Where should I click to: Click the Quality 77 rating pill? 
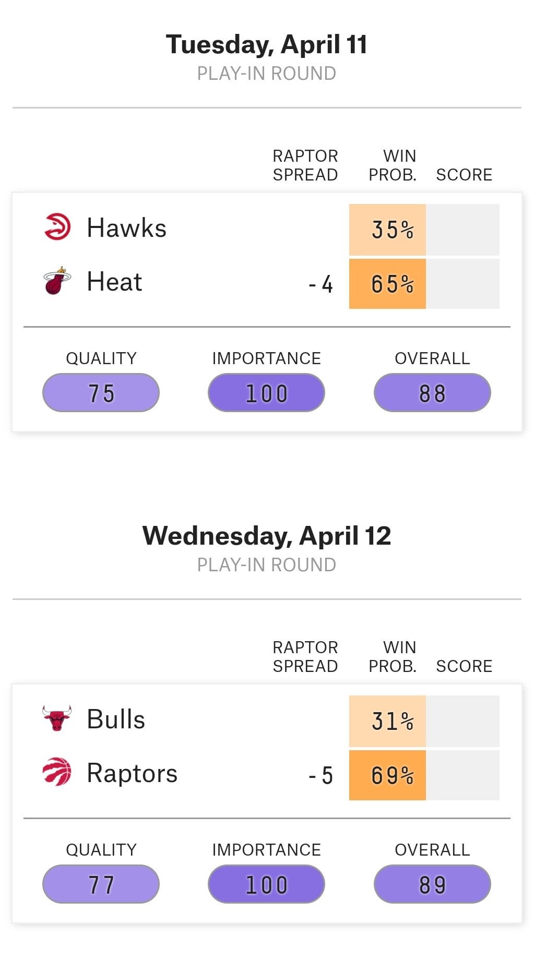tap(101, 884)
